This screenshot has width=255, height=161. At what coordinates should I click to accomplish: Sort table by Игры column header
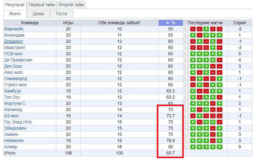point(68,23)
